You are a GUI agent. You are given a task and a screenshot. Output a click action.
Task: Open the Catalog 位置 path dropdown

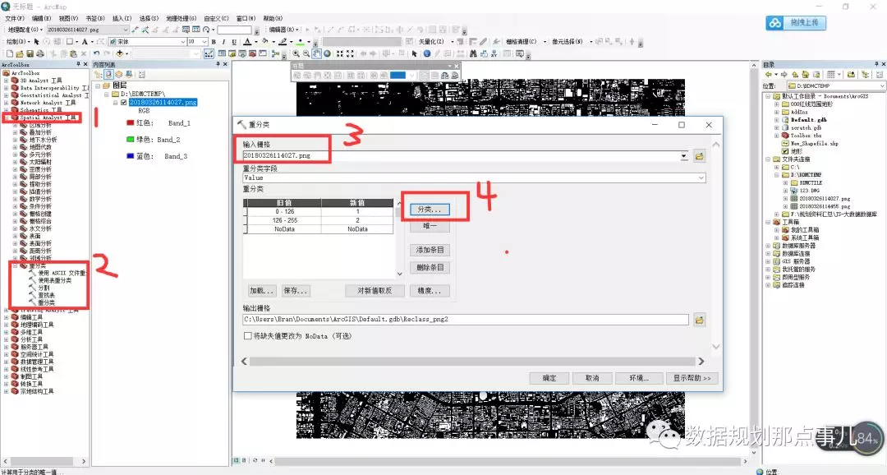coord(882,86)
